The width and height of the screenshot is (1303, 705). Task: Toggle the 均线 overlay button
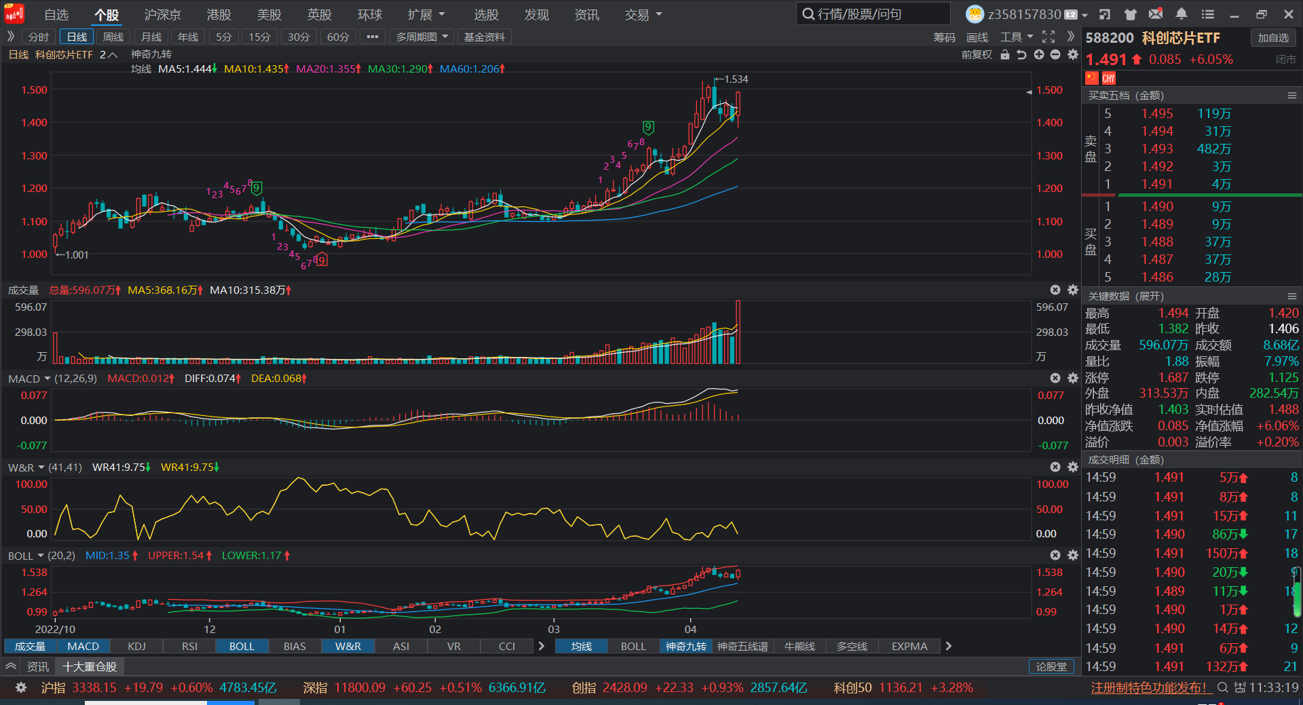coord(582,646)
